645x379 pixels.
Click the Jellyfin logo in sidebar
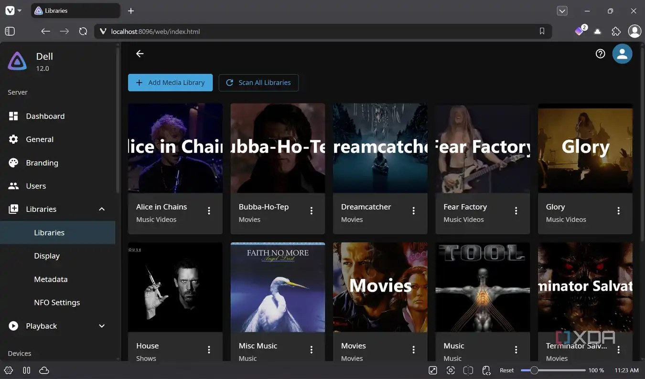point(17,62)
